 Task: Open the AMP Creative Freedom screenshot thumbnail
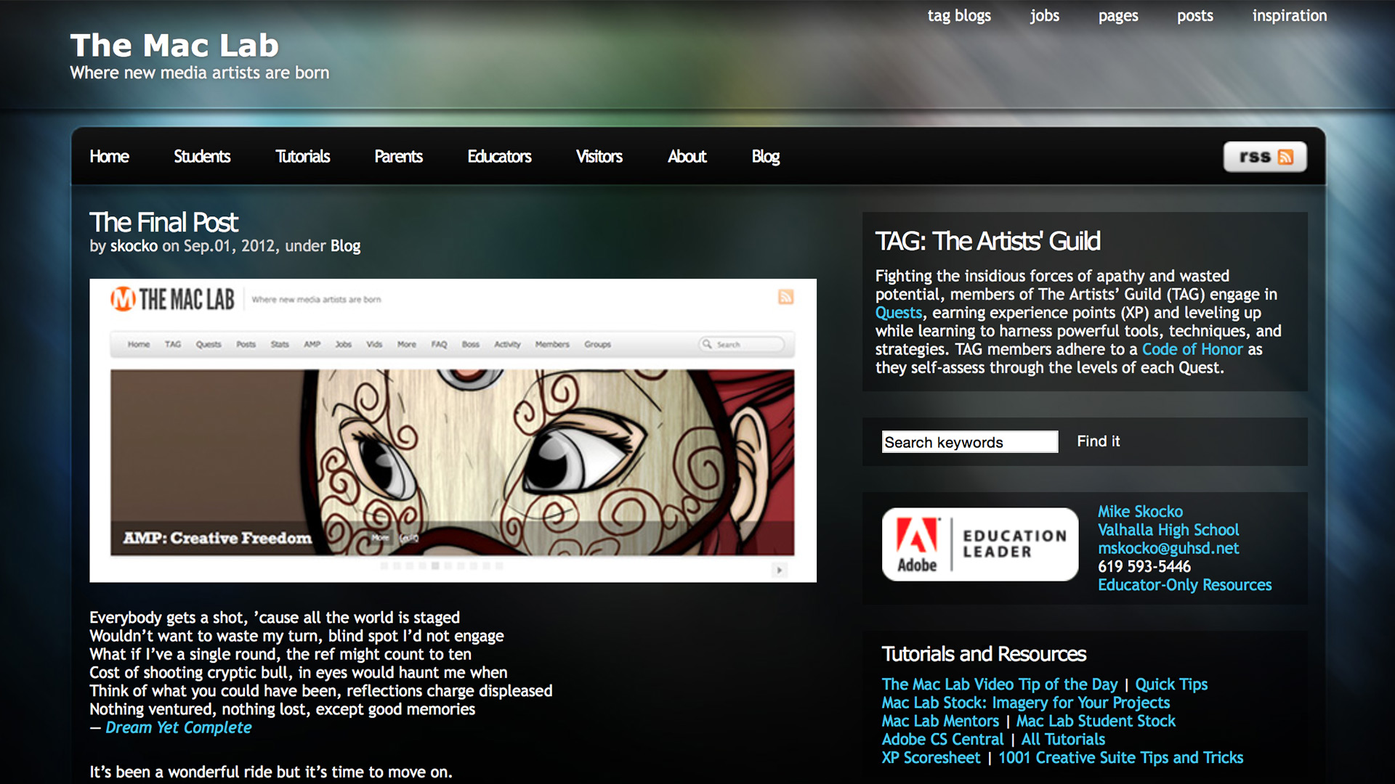452,430
